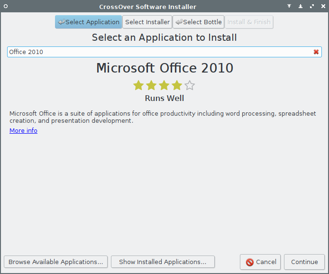This screenshot has width=329, height=274.
Task: Click the keep-above arrow icon in title bar
Action: (289, 6)
